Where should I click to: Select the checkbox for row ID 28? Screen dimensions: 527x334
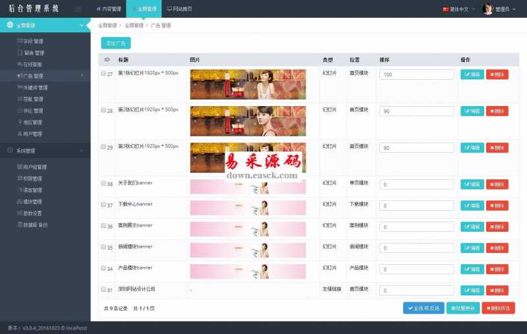[103, 110]
